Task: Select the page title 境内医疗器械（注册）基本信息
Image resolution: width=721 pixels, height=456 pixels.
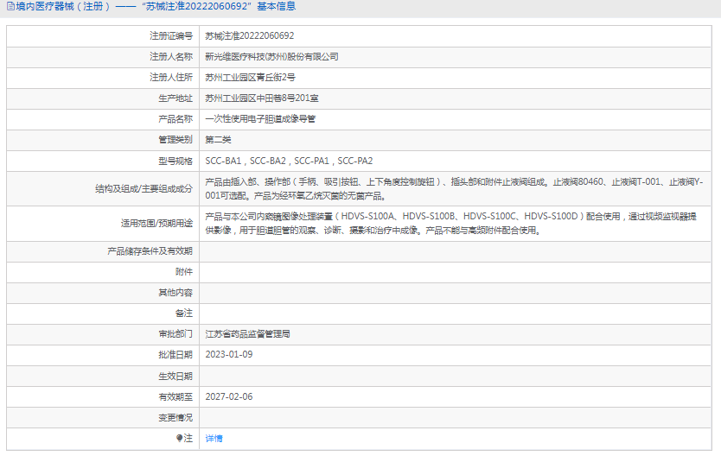Action: [x=156, y=6]
